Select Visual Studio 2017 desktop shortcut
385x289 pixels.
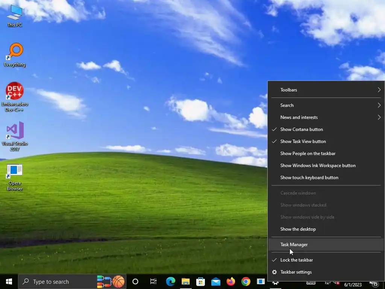pos(15,136)
